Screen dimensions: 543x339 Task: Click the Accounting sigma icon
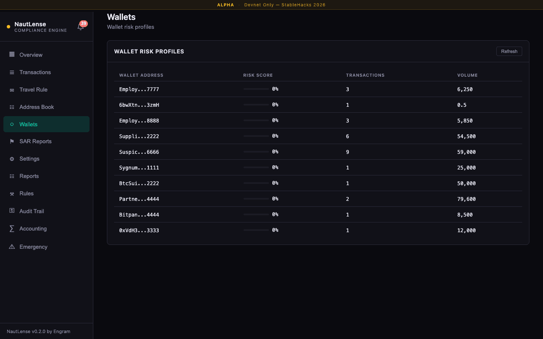(x=11, y=228)
